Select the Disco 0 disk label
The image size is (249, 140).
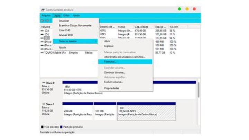coord(50,83)
